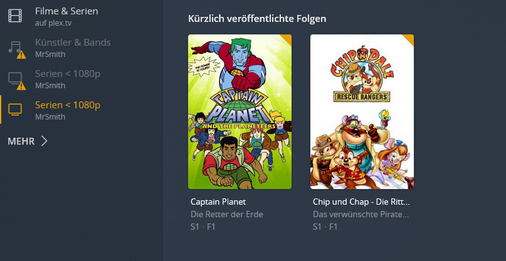
Task: Select the Künstler & Bands library label
Action: pos(73,42)
